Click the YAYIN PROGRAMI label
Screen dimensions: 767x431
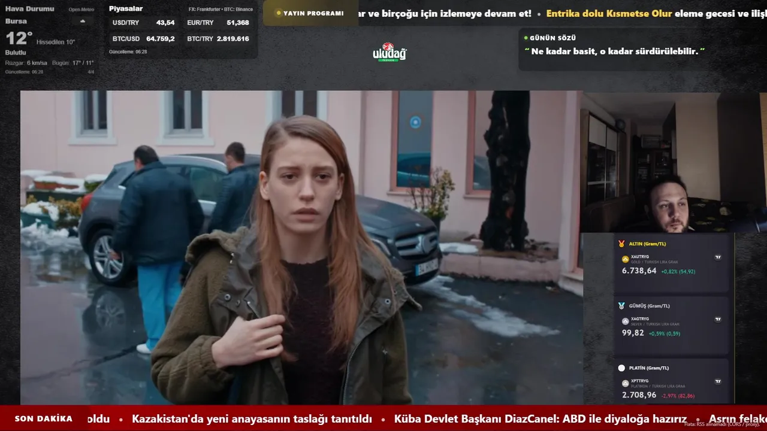(313, 13)
